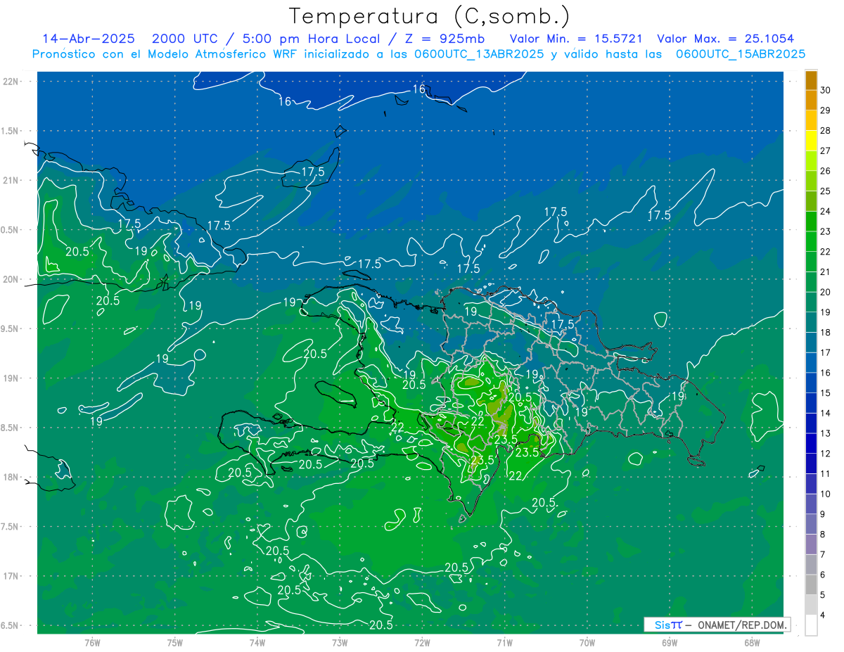This screenshot has width=844, height=652.
Task: Click the colorbar scale value 4
Action: click(824, 615)
